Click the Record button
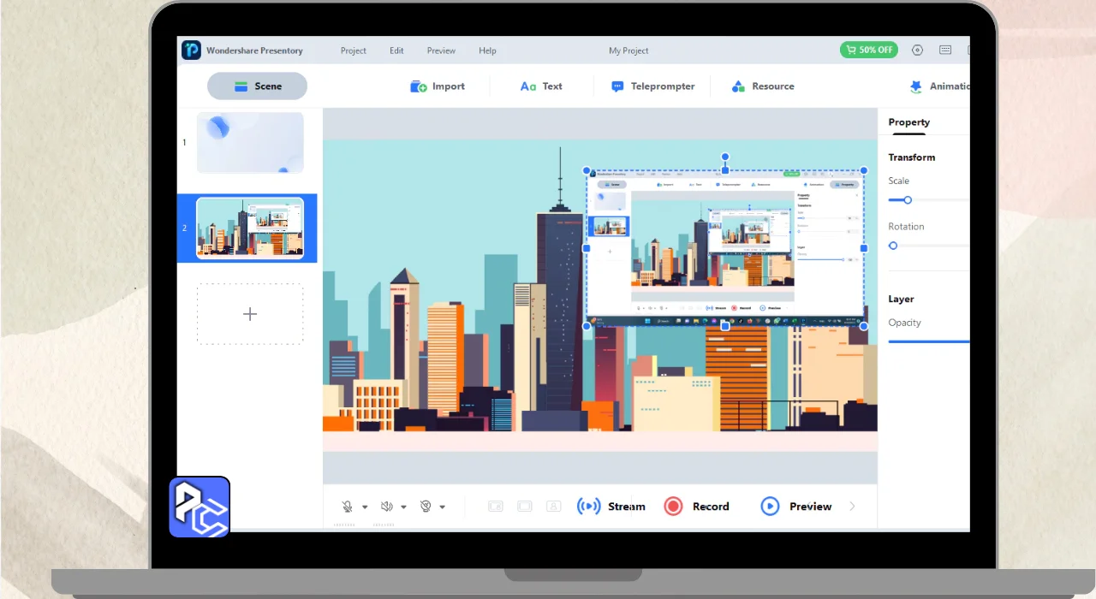Viewport: 1096px width, 599px height. pos(697,507)
